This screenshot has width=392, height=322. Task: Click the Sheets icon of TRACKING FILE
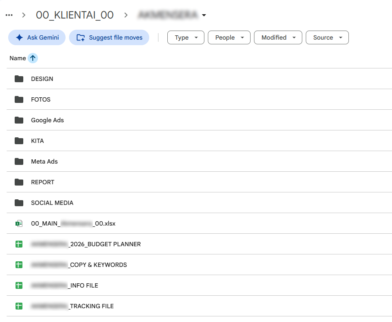[19, 306]
